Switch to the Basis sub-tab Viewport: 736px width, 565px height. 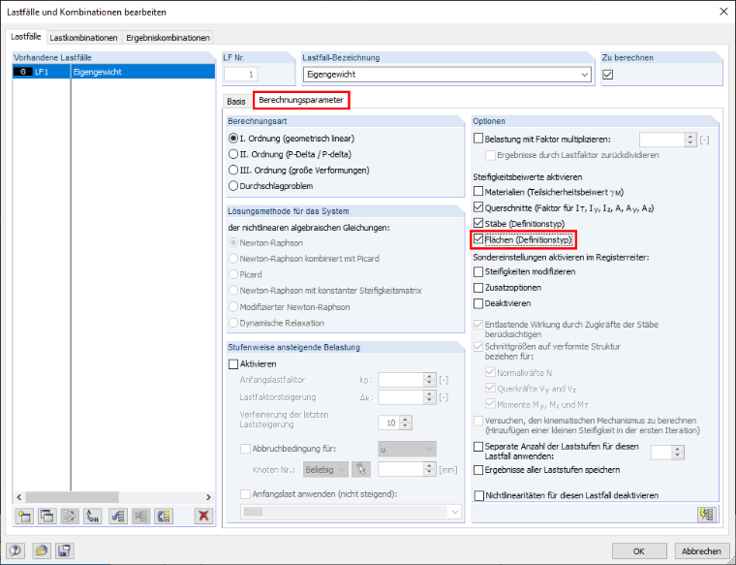pyautogui.click(x=236, y=102)
